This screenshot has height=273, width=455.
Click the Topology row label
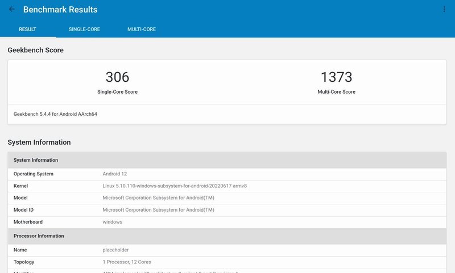point(24,262)
